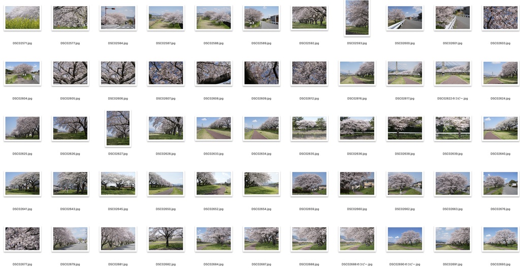Select the DSC02676.jpg file name
520x270 pixels.
(x=500, y=209)
